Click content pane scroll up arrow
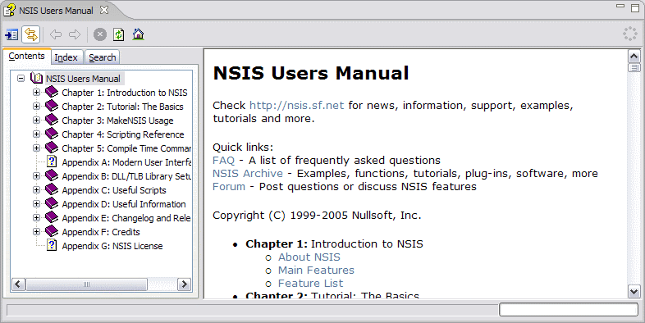 coord(634,56)
